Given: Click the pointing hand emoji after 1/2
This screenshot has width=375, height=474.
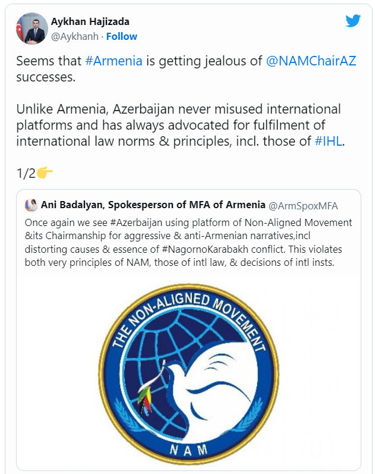Looking at the screenshot, I should pos(45,173).
